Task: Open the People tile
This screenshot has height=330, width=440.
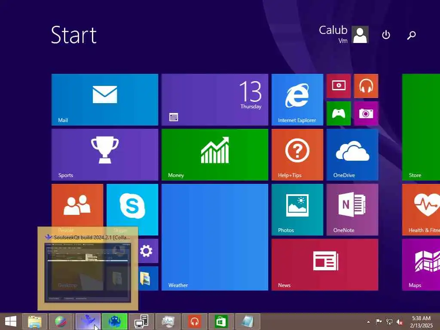Action: tap(77, 205)
